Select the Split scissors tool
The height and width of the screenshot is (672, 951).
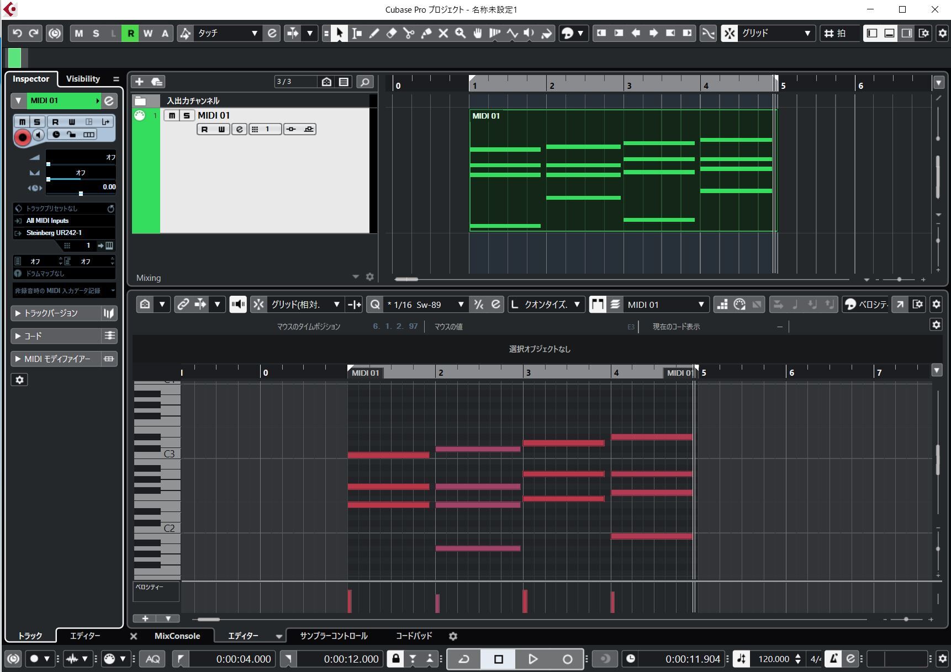click(x=409, y=33)
